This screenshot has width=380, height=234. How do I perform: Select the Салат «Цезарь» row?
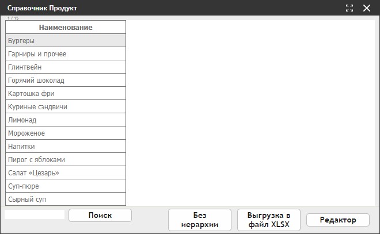pos(66,173)
